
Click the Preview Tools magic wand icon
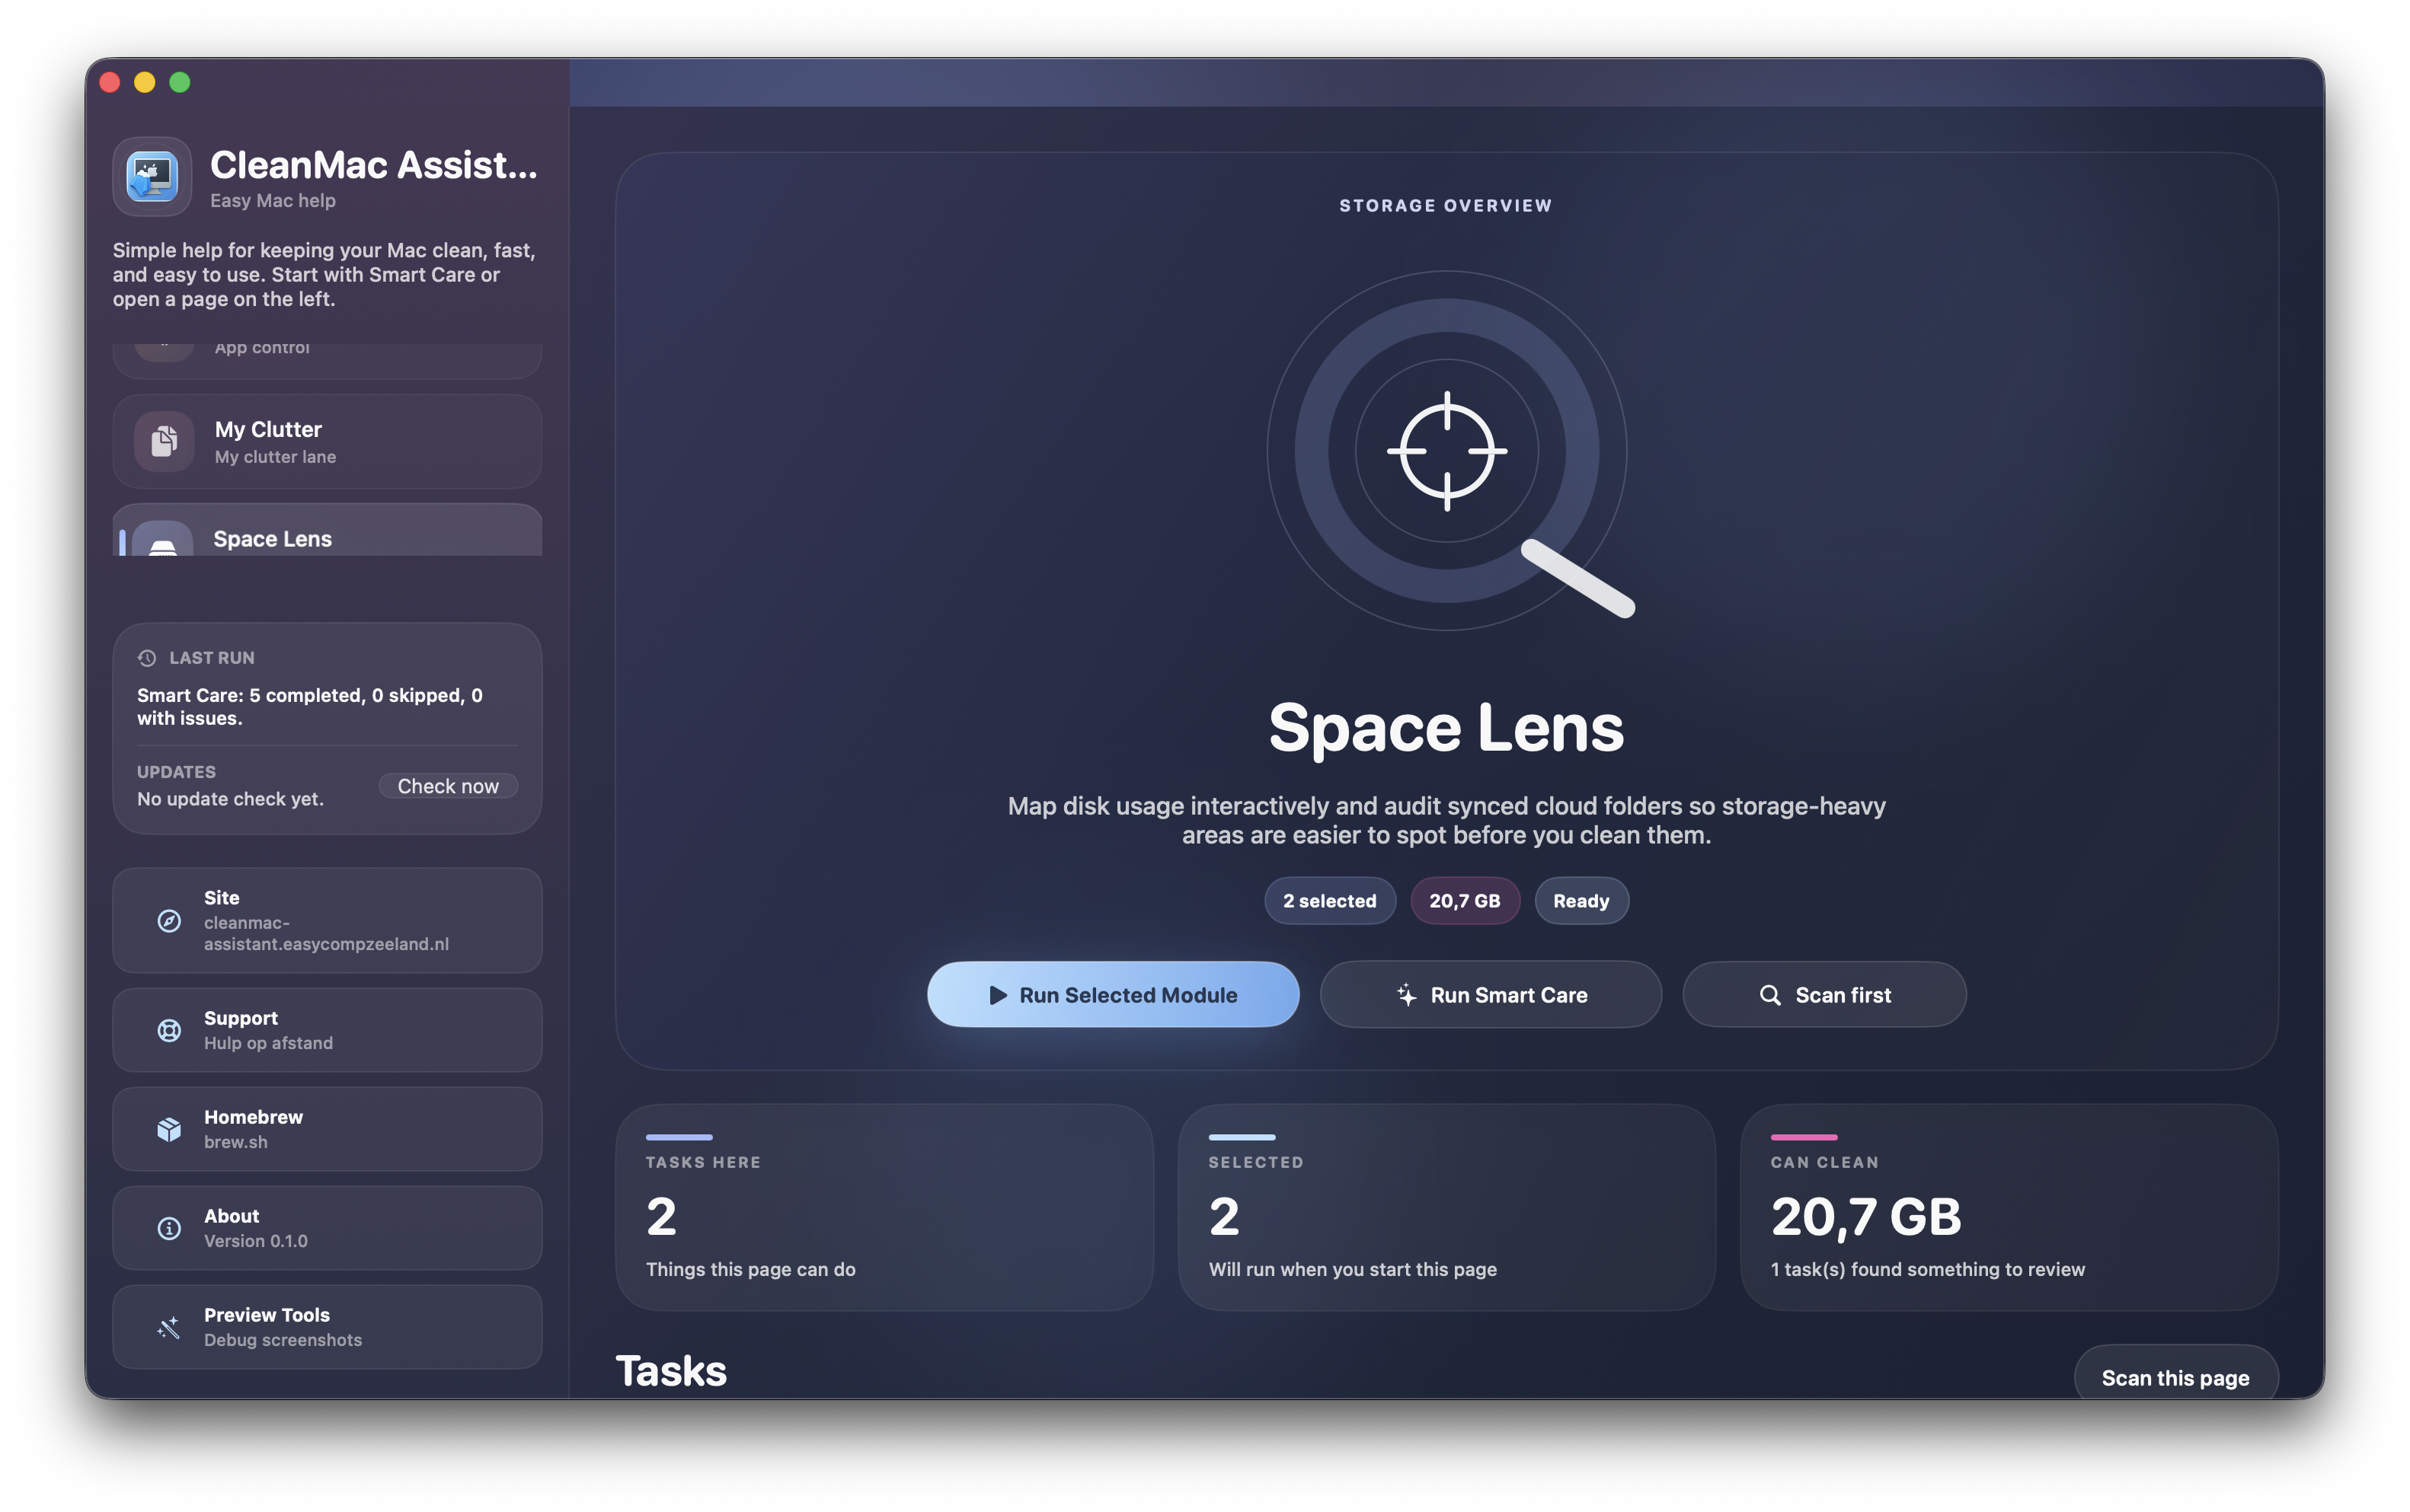coord(169,1327)
